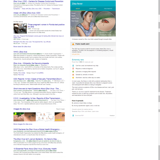This screenshot has width=160, height=160.
Task: Click the Prevention sitelink under CDC result
Action: coord(47,9)
